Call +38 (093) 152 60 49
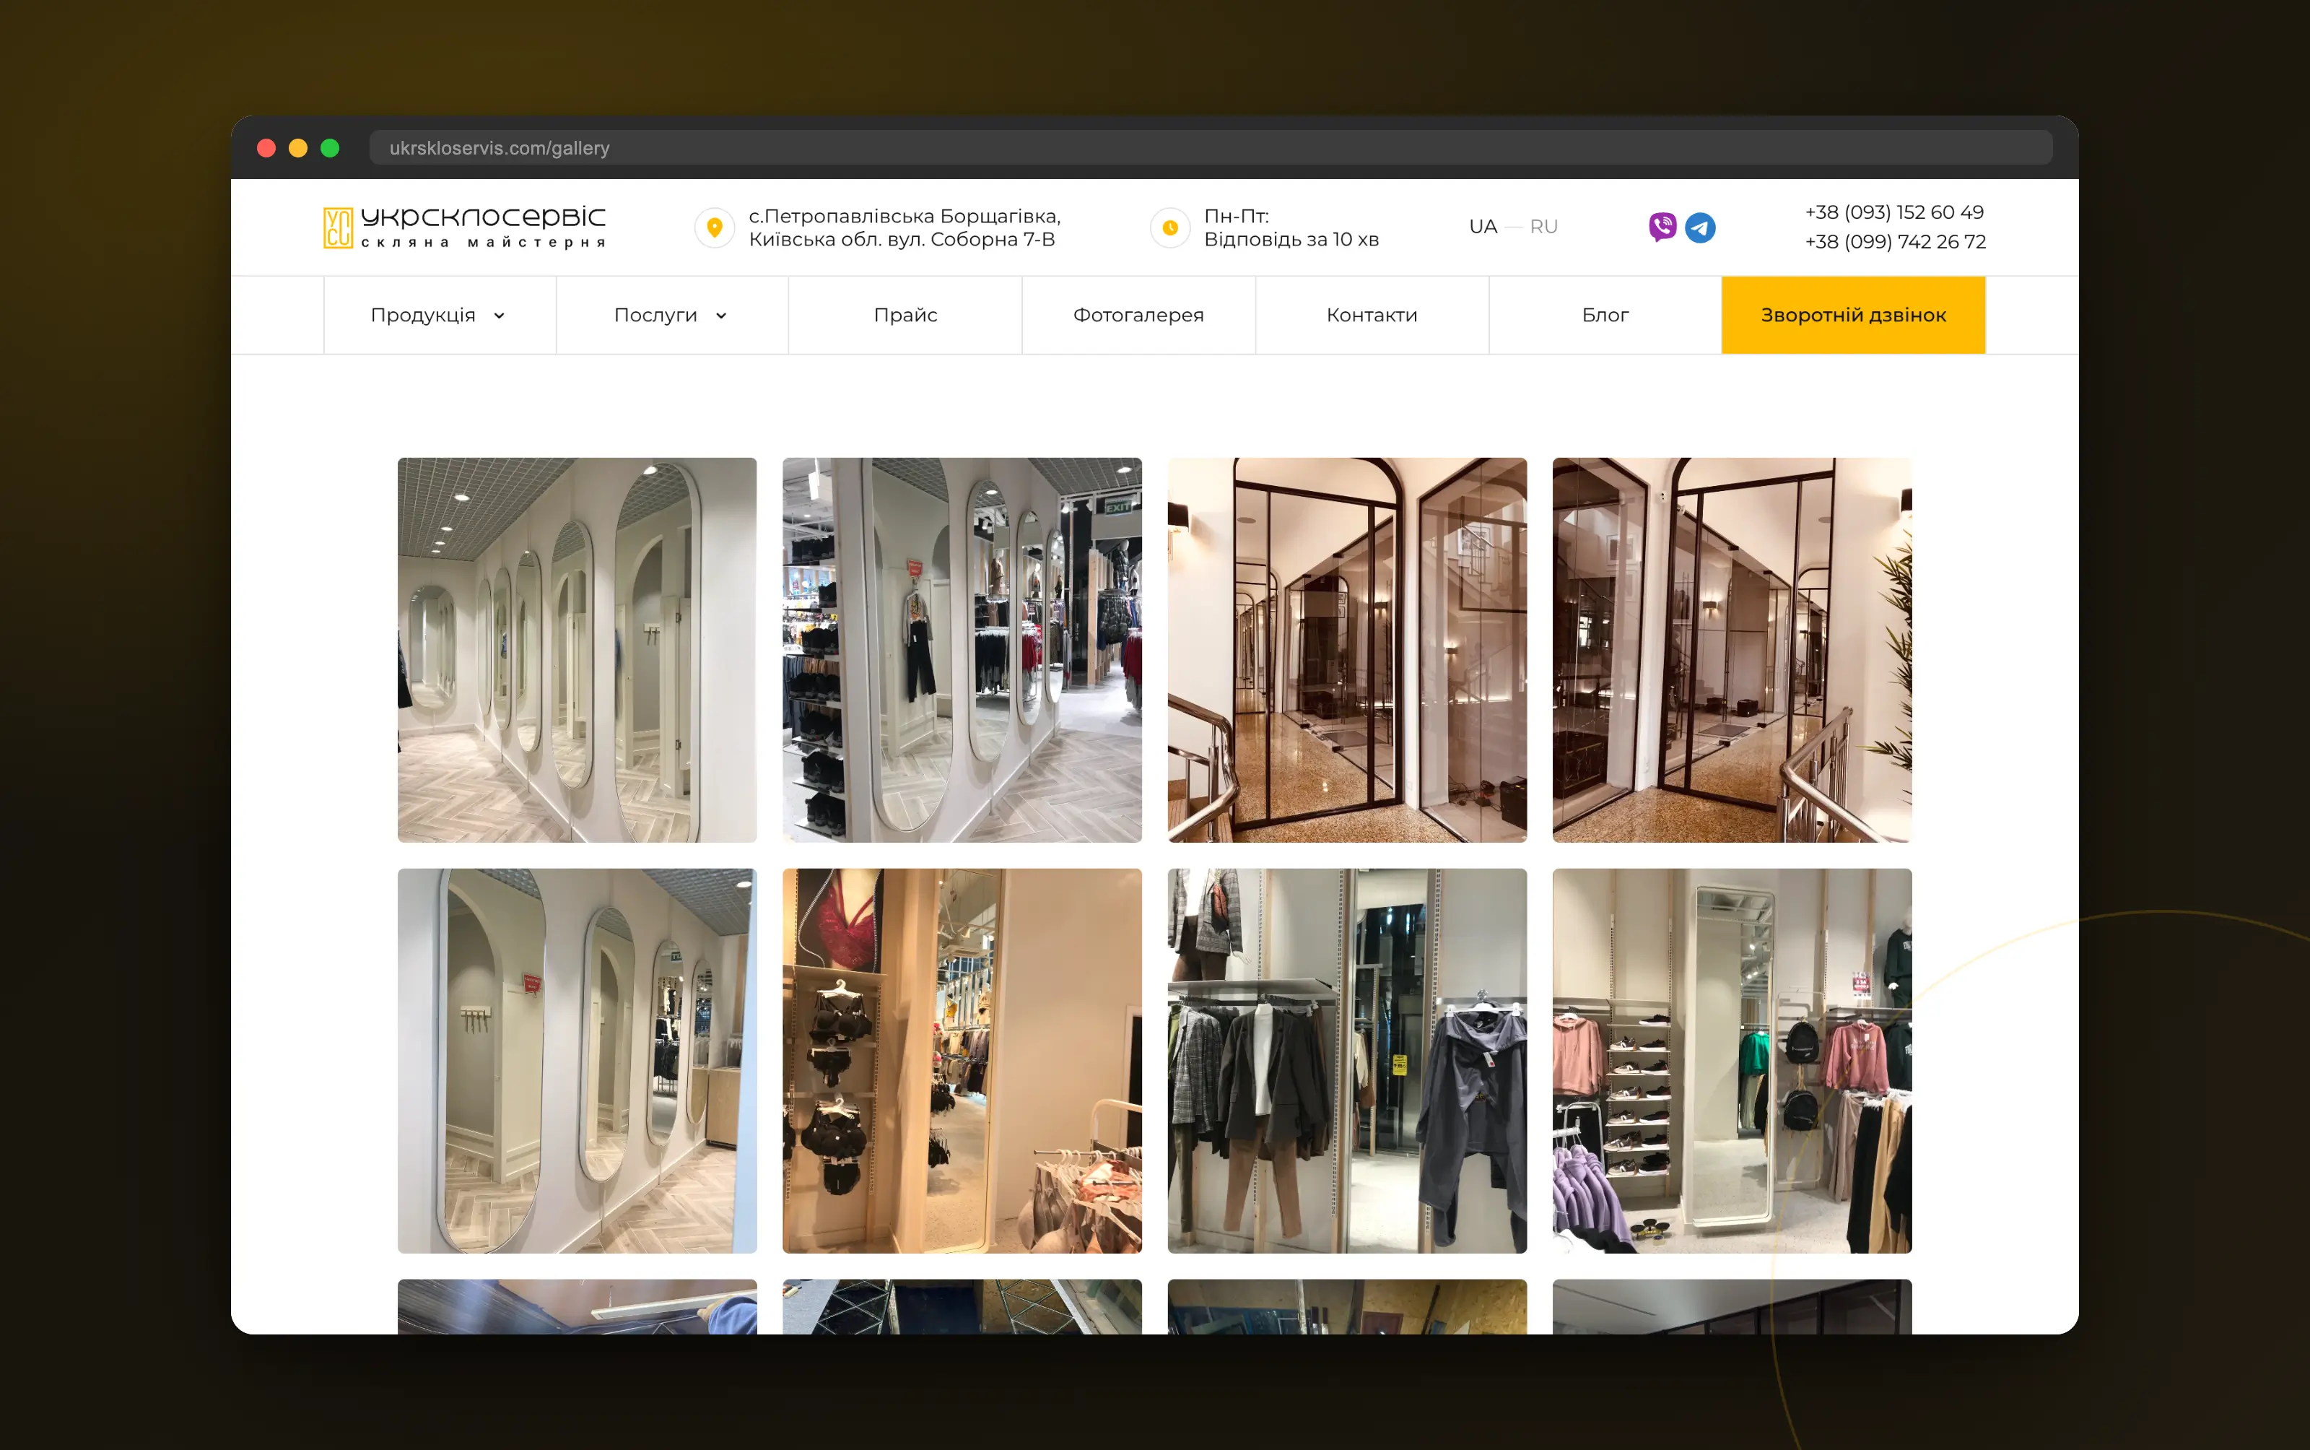The height and width of the screenshot is (1450, 2310). coord(1894,212)
